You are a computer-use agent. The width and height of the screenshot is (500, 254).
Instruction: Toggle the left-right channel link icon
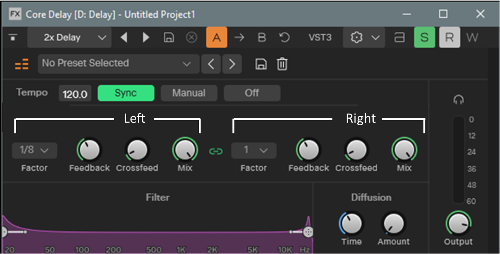click(216, 151)
